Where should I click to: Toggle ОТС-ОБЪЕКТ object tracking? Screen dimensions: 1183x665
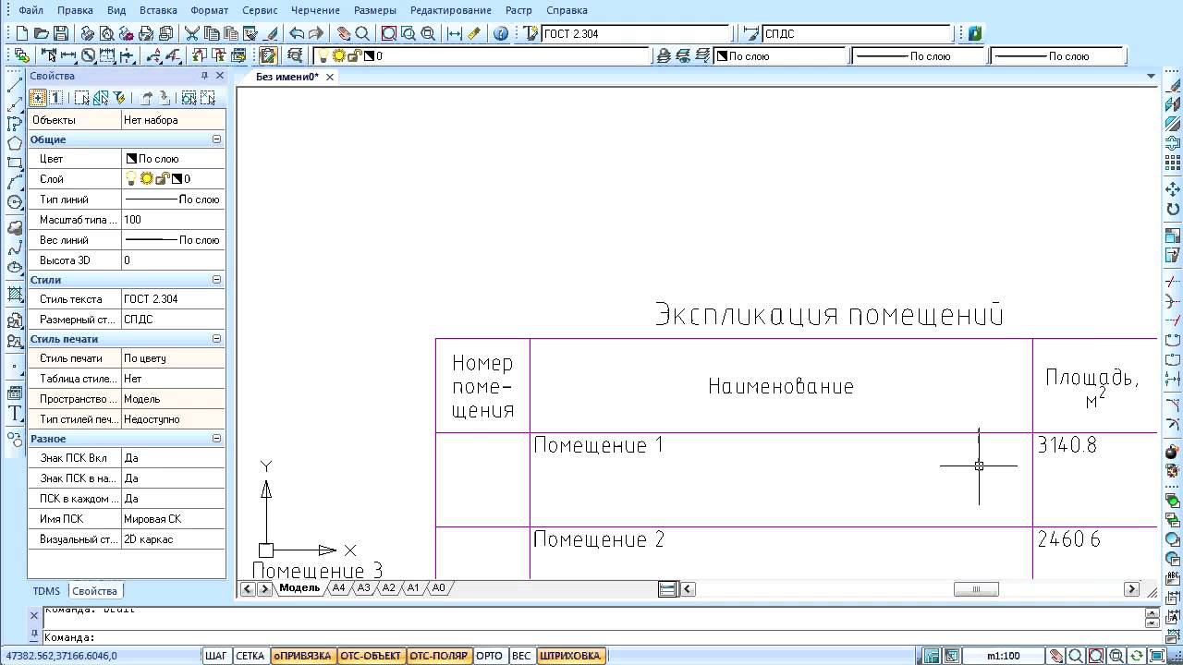click(371, 656)
